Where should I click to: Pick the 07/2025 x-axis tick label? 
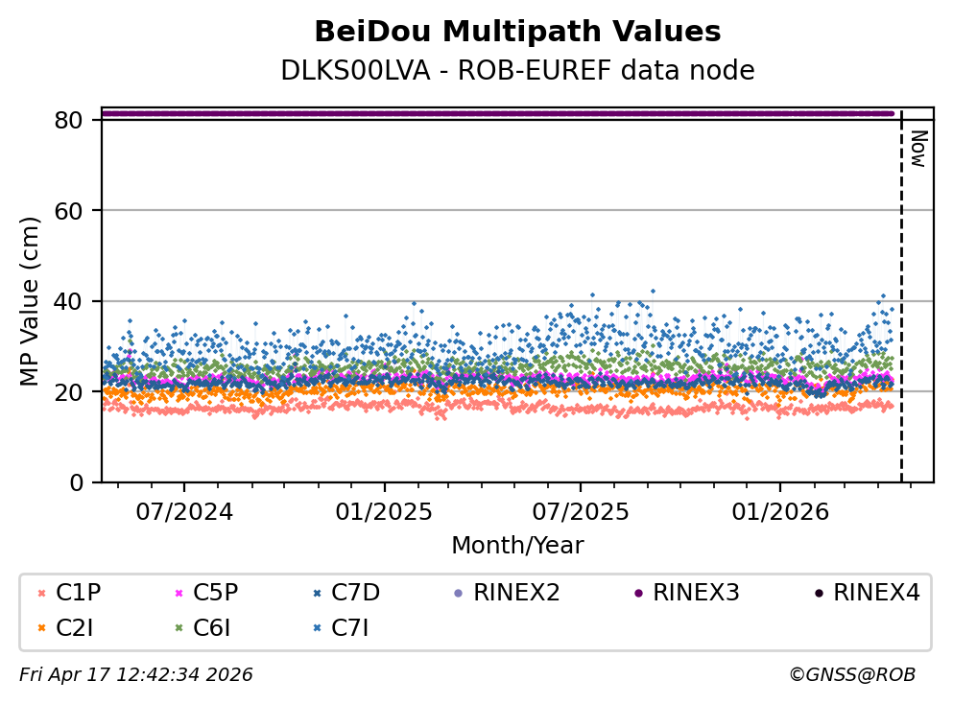(580, 511)
